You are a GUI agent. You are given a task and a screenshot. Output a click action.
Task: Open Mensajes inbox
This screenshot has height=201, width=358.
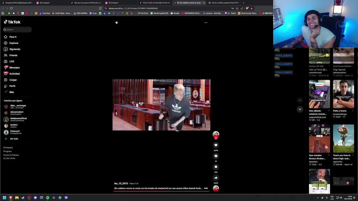[15, 68]
